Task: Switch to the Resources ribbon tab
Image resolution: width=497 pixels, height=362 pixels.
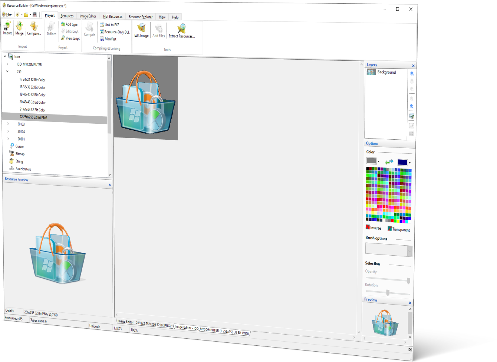Action: tap(67, 16)
